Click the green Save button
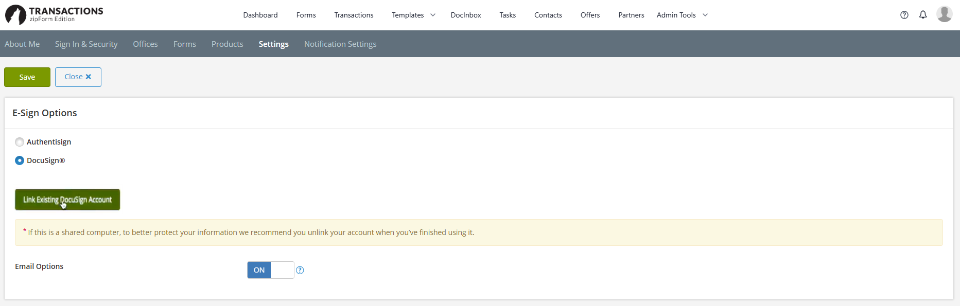 27,77
